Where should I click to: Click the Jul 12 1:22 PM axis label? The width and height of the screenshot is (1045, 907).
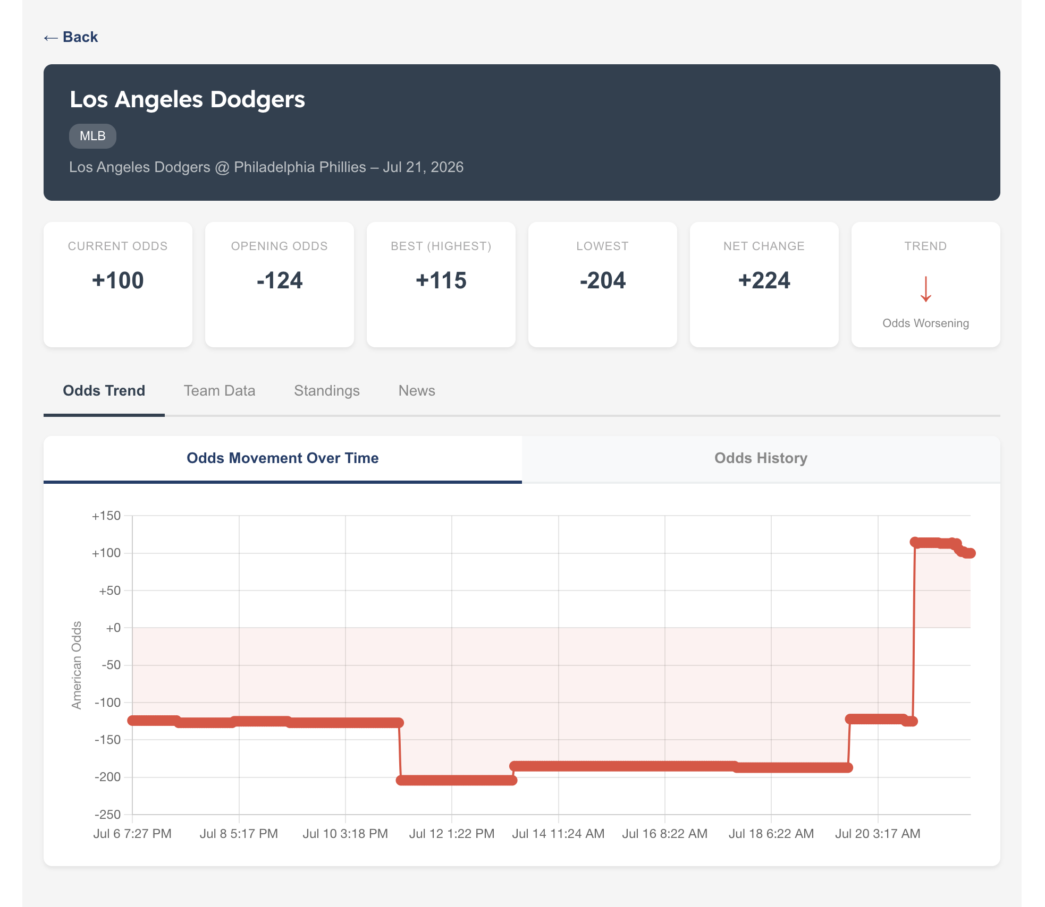coord(452,834)
